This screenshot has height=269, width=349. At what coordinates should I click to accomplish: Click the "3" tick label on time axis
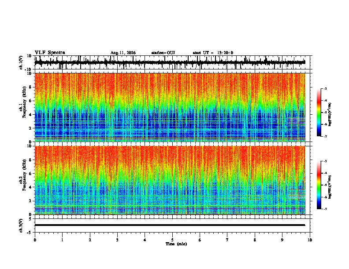point(117,240)
